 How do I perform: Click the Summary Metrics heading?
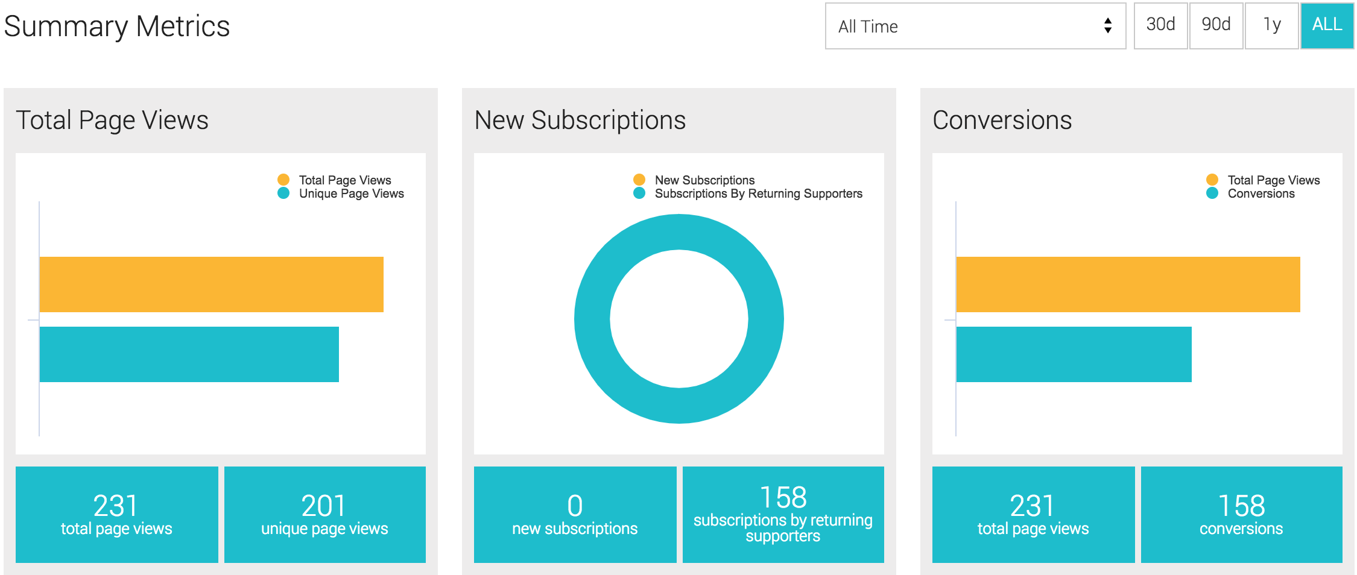point(117,27)
